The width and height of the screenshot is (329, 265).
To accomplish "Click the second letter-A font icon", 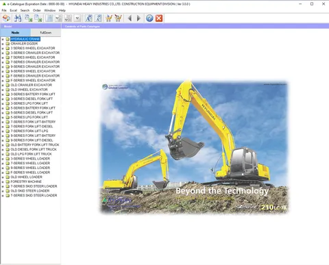I will pyautogui.click(x=98, y=18).
